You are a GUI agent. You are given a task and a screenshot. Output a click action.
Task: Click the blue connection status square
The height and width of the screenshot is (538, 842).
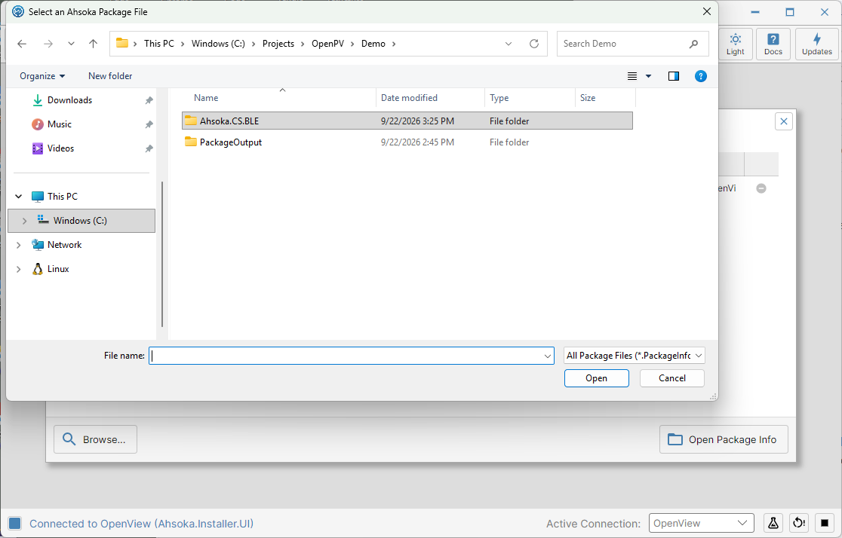click(15, 524)
